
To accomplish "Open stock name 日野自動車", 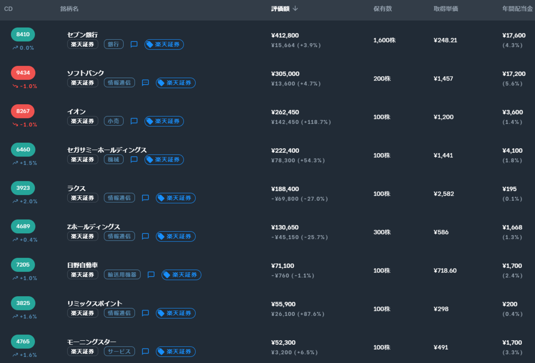I will point(82,265).
